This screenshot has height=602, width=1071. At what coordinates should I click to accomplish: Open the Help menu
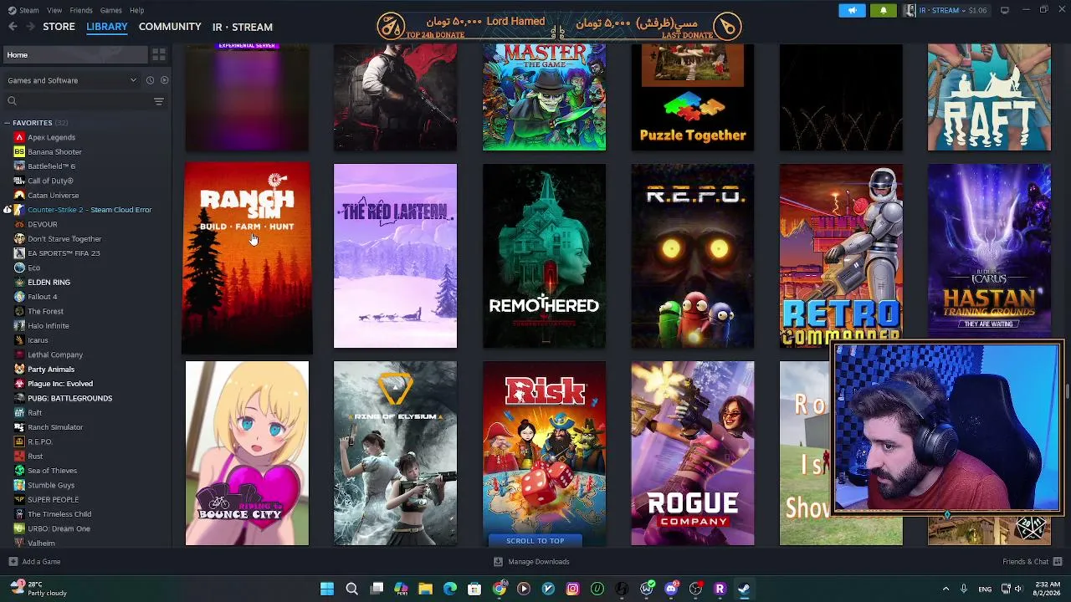click(136, 10)
